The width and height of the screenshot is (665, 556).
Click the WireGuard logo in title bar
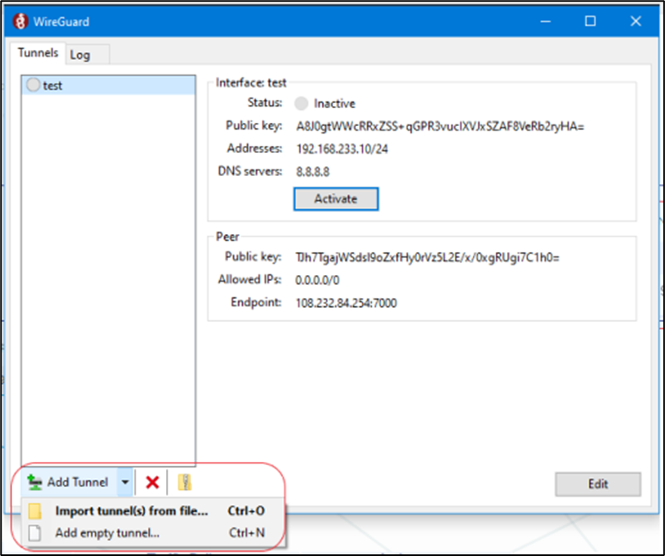[x=22, y=22]
